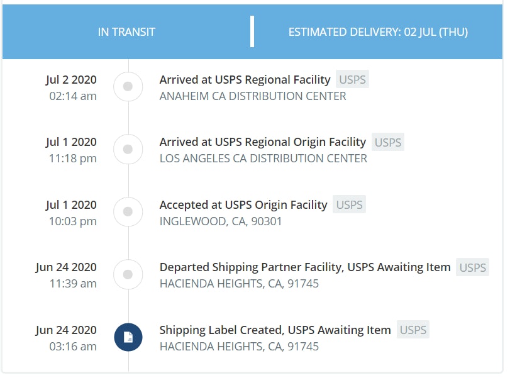Image resolution: width=510 pixels, height=385 pixels.
Task: Click USPS tag beside Departed Shipping Partner Facility
Action: [472, 267]
